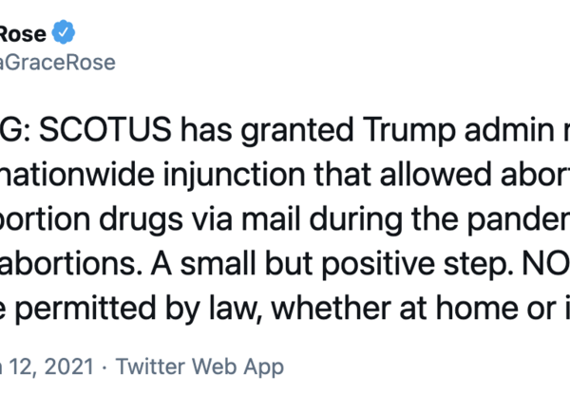Open the @...aGraceRose handle profile link

pos(59,63)
